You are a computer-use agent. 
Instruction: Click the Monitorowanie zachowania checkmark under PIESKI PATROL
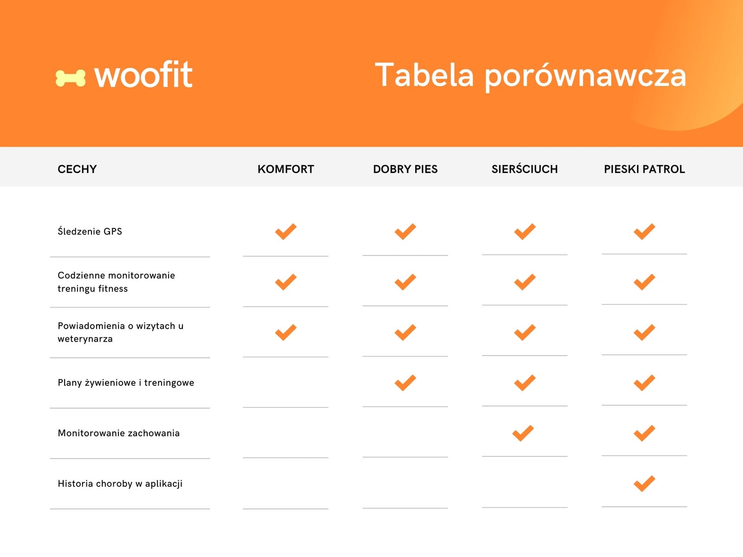coord(644,433)
